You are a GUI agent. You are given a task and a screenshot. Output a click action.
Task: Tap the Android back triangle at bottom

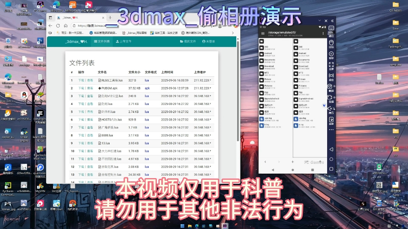[273, 170]
